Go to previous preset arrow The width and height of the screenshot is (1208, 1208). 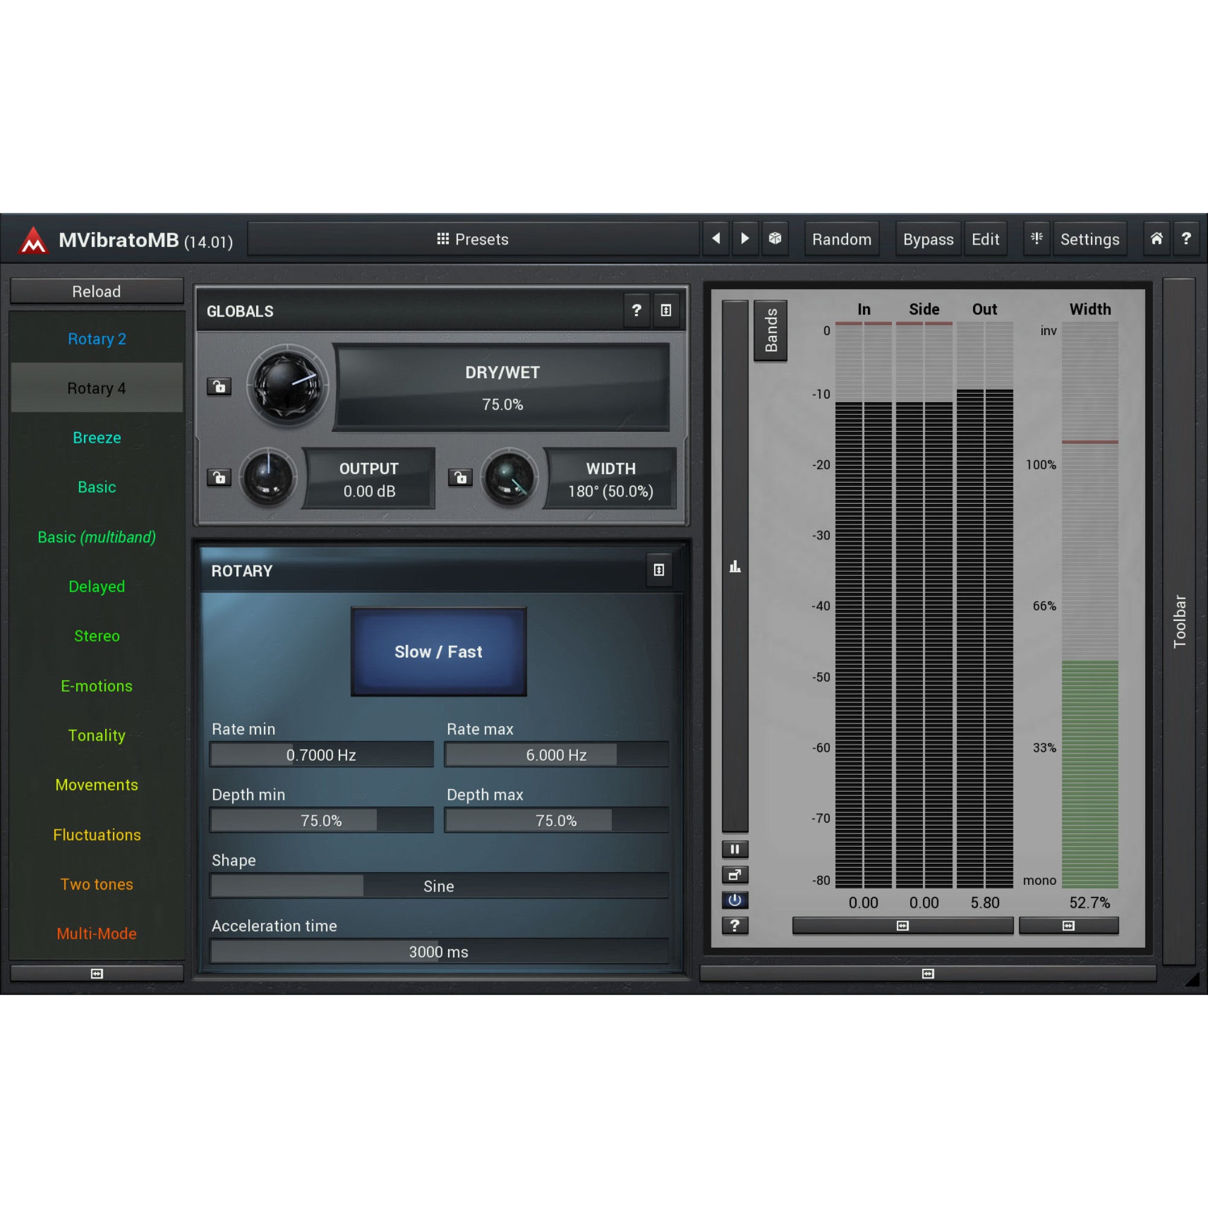(716, 238)
